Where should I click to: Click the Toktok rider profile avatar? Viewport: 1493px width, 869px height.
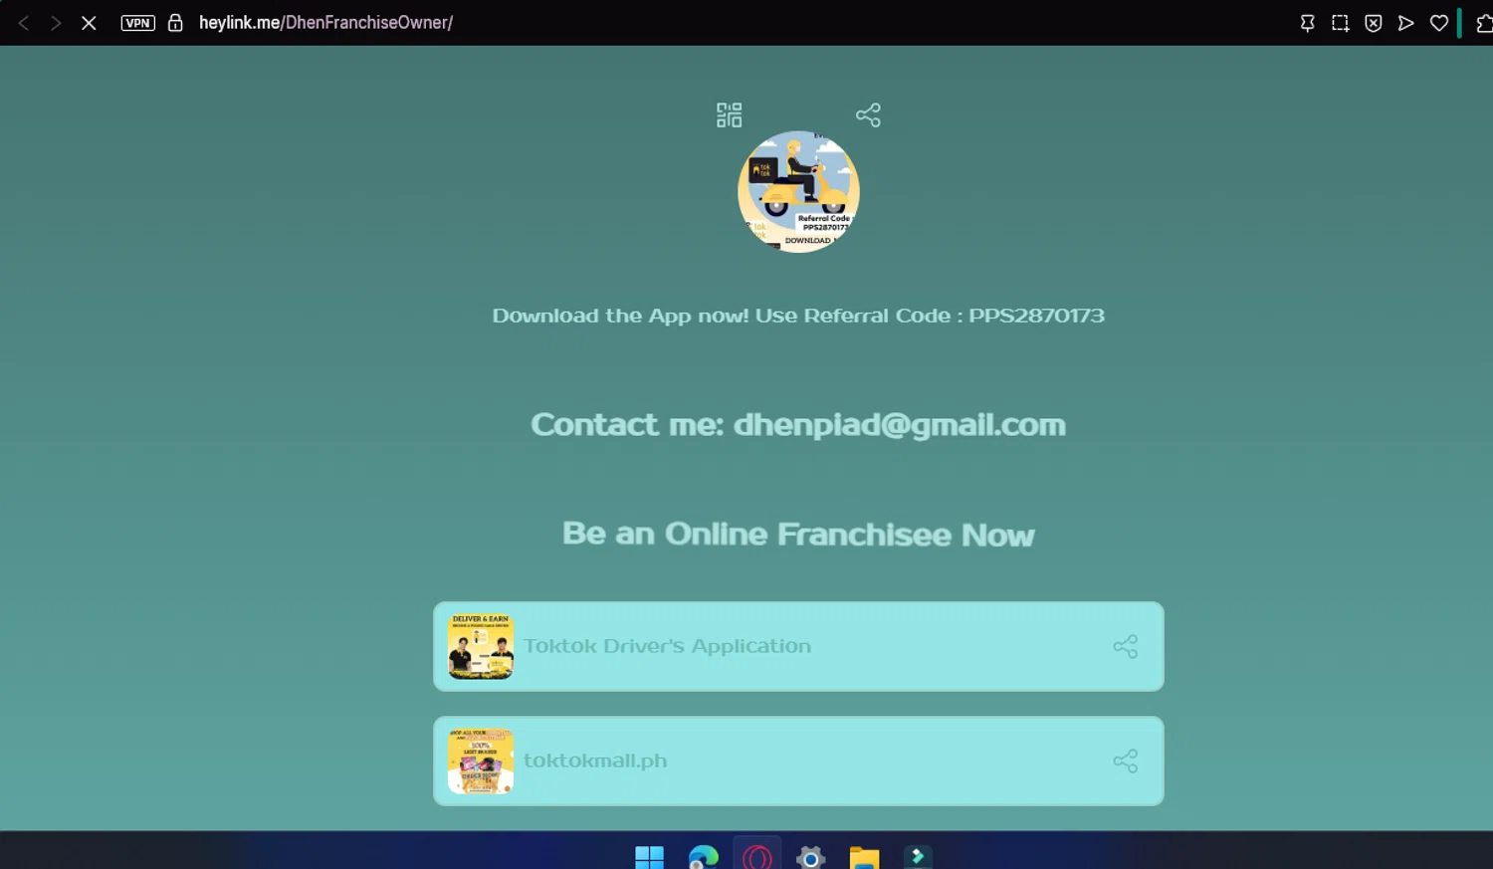click(x=798, y=191)
